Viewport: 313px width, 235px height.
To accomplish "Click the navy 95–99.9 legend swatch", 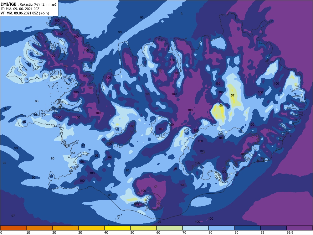I will (x=274, y=228).
